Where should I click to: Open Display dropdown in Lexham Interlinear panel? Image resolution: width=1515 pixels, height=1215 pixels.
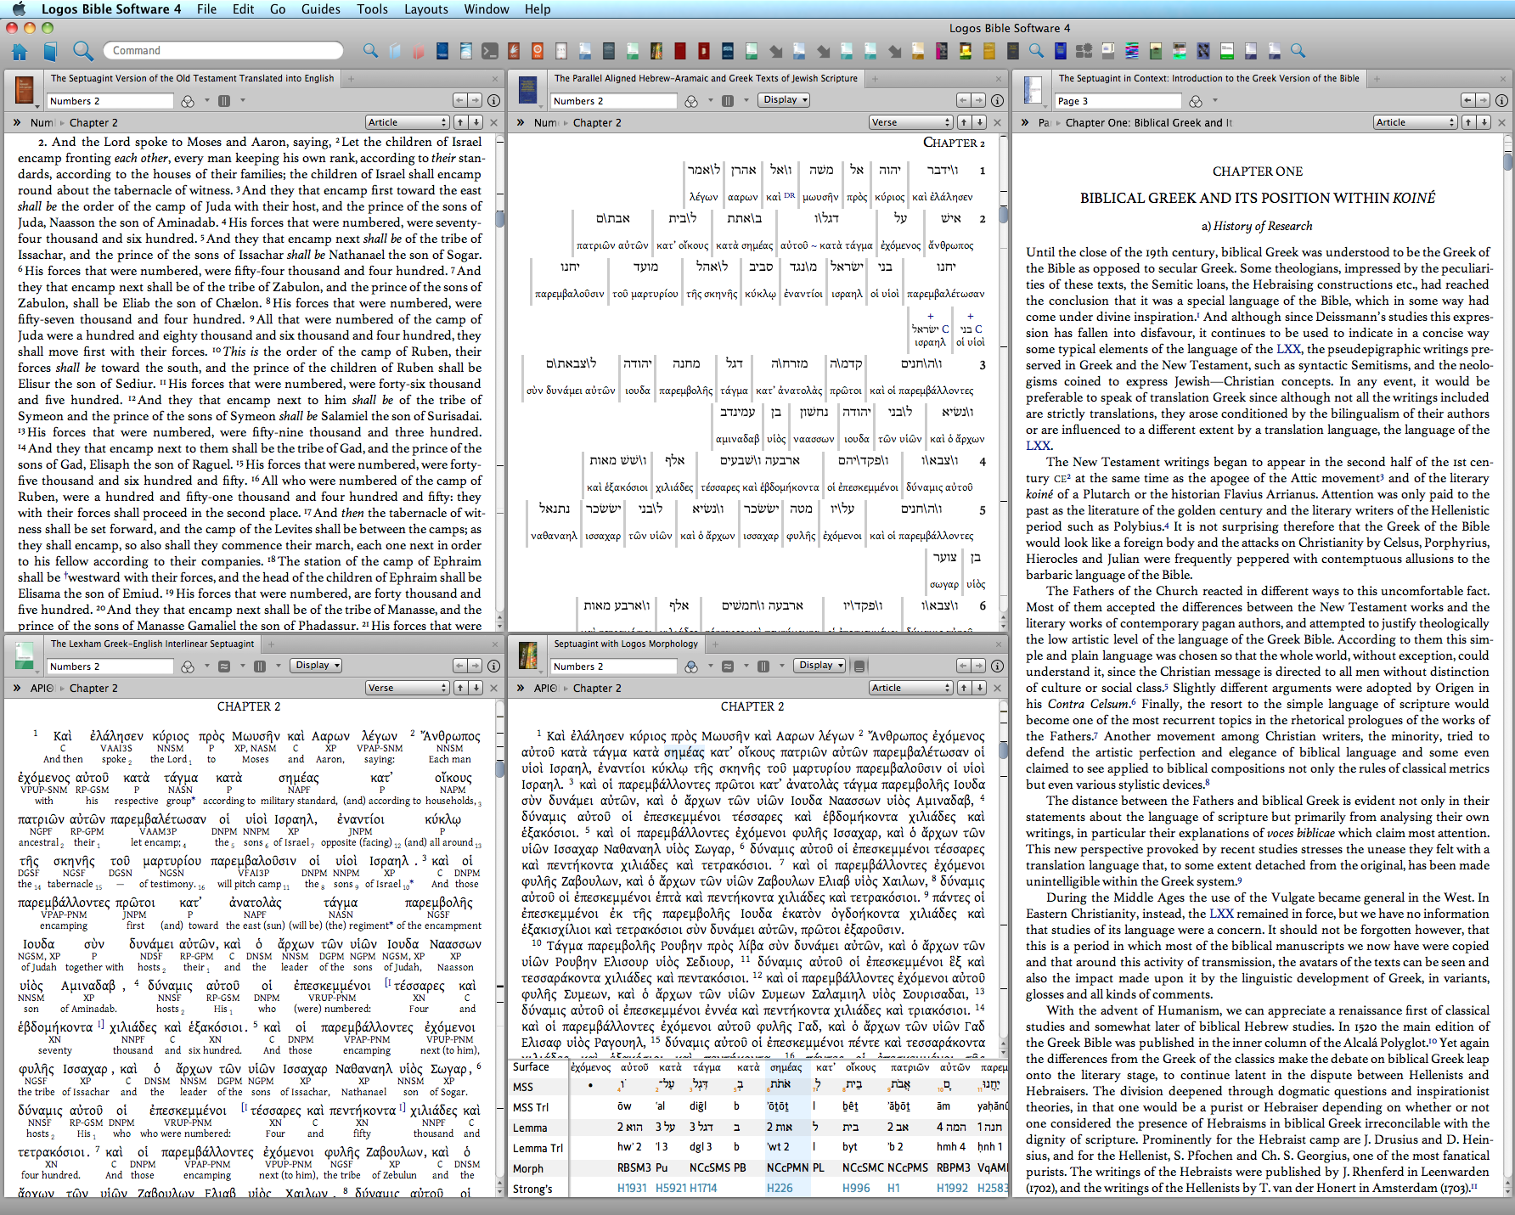point(317,666)
